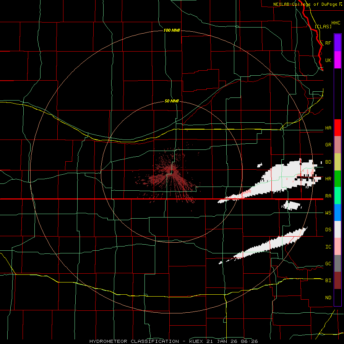344x344 pixels.
Task: Click the [CLAS] legend heading
Action: pyautogui.click(x=323, y=26)
